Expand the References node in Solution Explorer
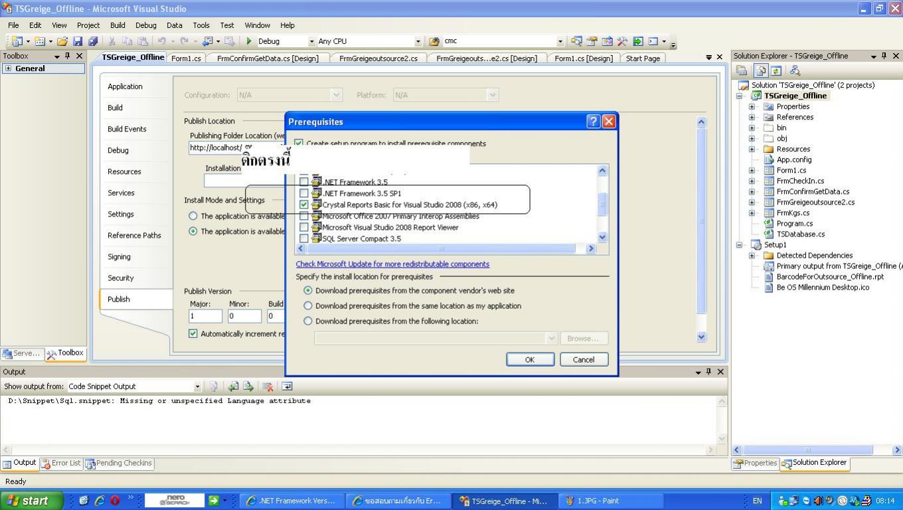903x510 pixels. [x=752, y=118]
